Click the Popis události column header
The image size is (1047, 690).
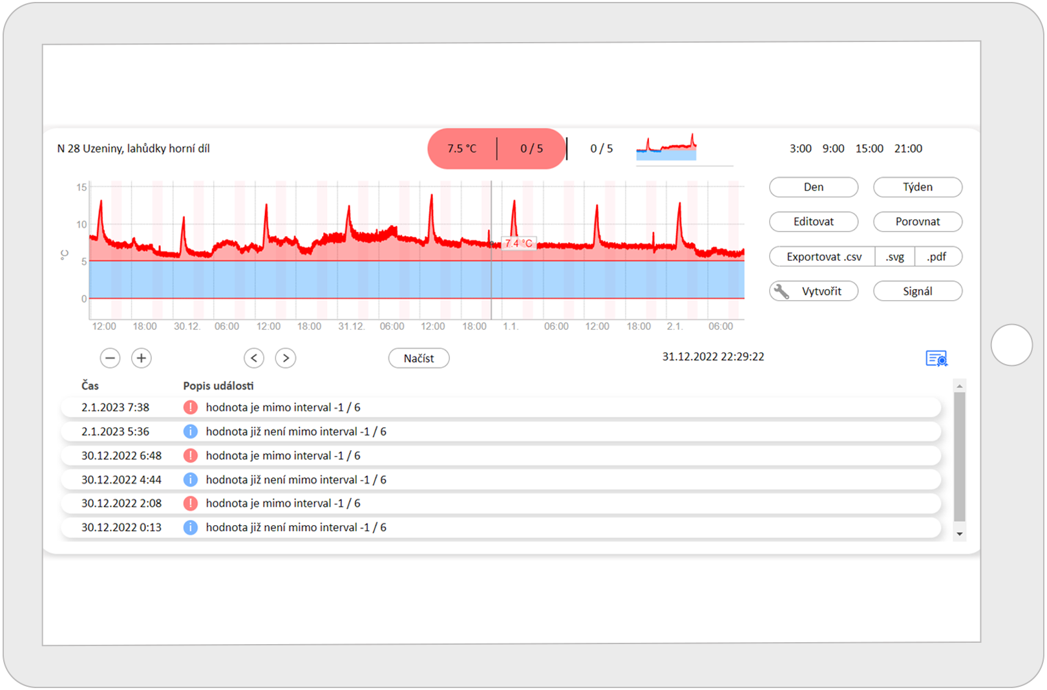tap(218, 386)
